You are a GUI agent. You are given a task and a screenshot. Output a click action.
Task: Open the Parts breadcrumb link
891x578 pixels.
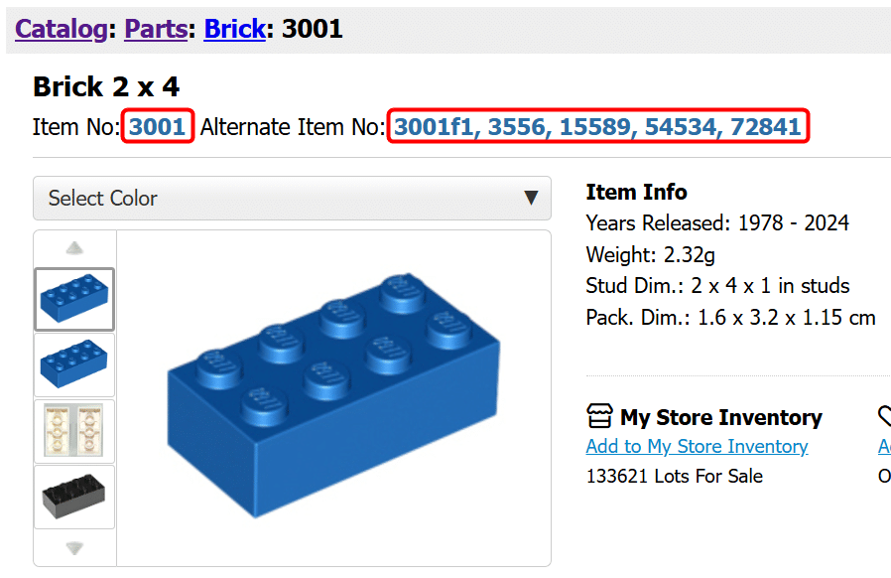(156, 29)
